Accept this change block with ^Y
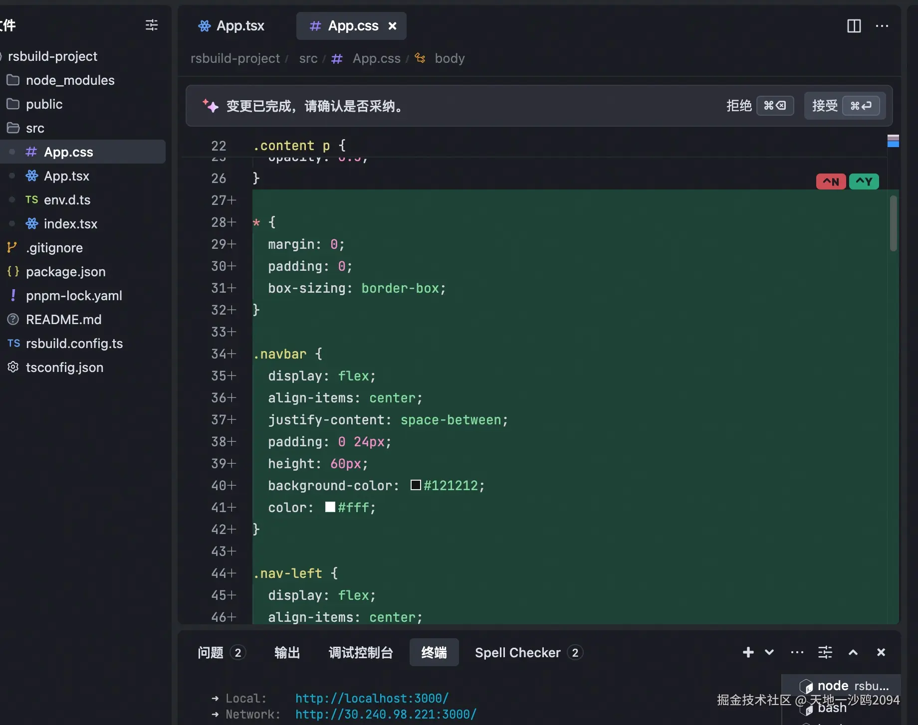The width and height of the screenshot is (918, 725). click(864, 181)
